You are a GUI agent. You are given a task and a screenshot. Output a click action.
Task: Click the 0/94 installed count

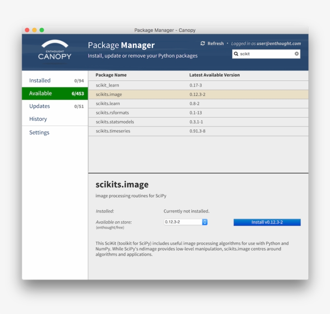pyautogui.click(x=79, y=81)
